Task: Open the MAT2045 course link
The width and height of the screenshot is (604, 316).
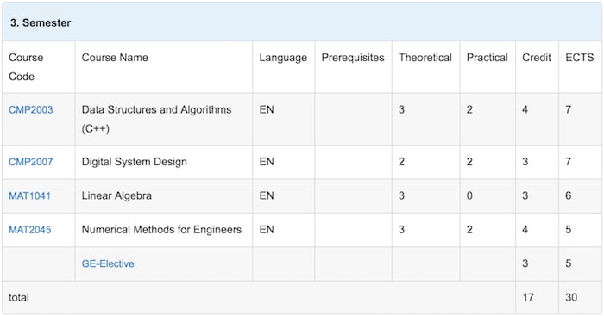Action: pos(30,230)
